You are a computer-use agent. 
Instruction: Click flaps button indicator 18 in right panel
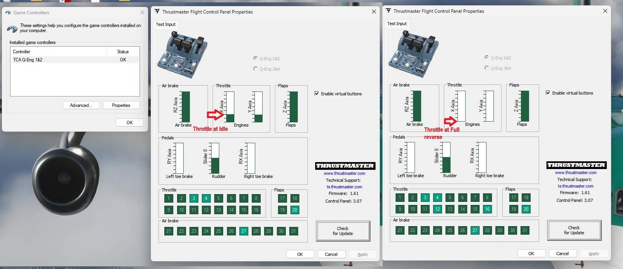click(526, 198)
